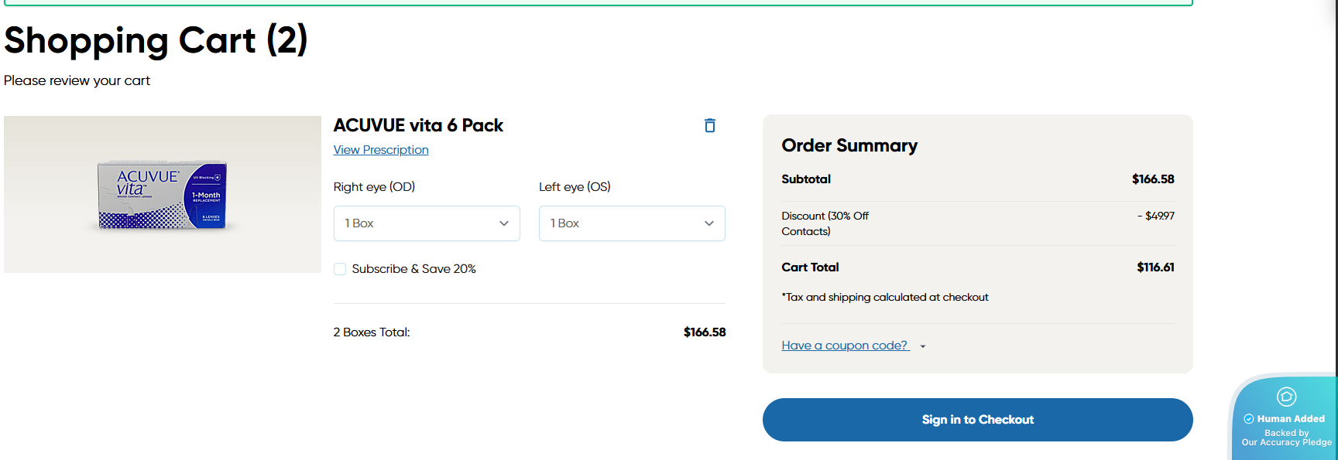Viewport: 1338px width, 460px height.
Task: Click the 2 Boxes Total price $166.58
Action: (704, 332)
